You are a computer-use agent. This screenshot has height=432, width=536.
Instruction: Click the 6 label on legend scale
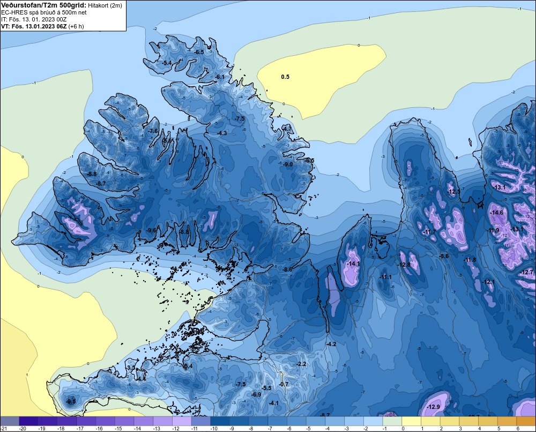(x=518, y=429)
